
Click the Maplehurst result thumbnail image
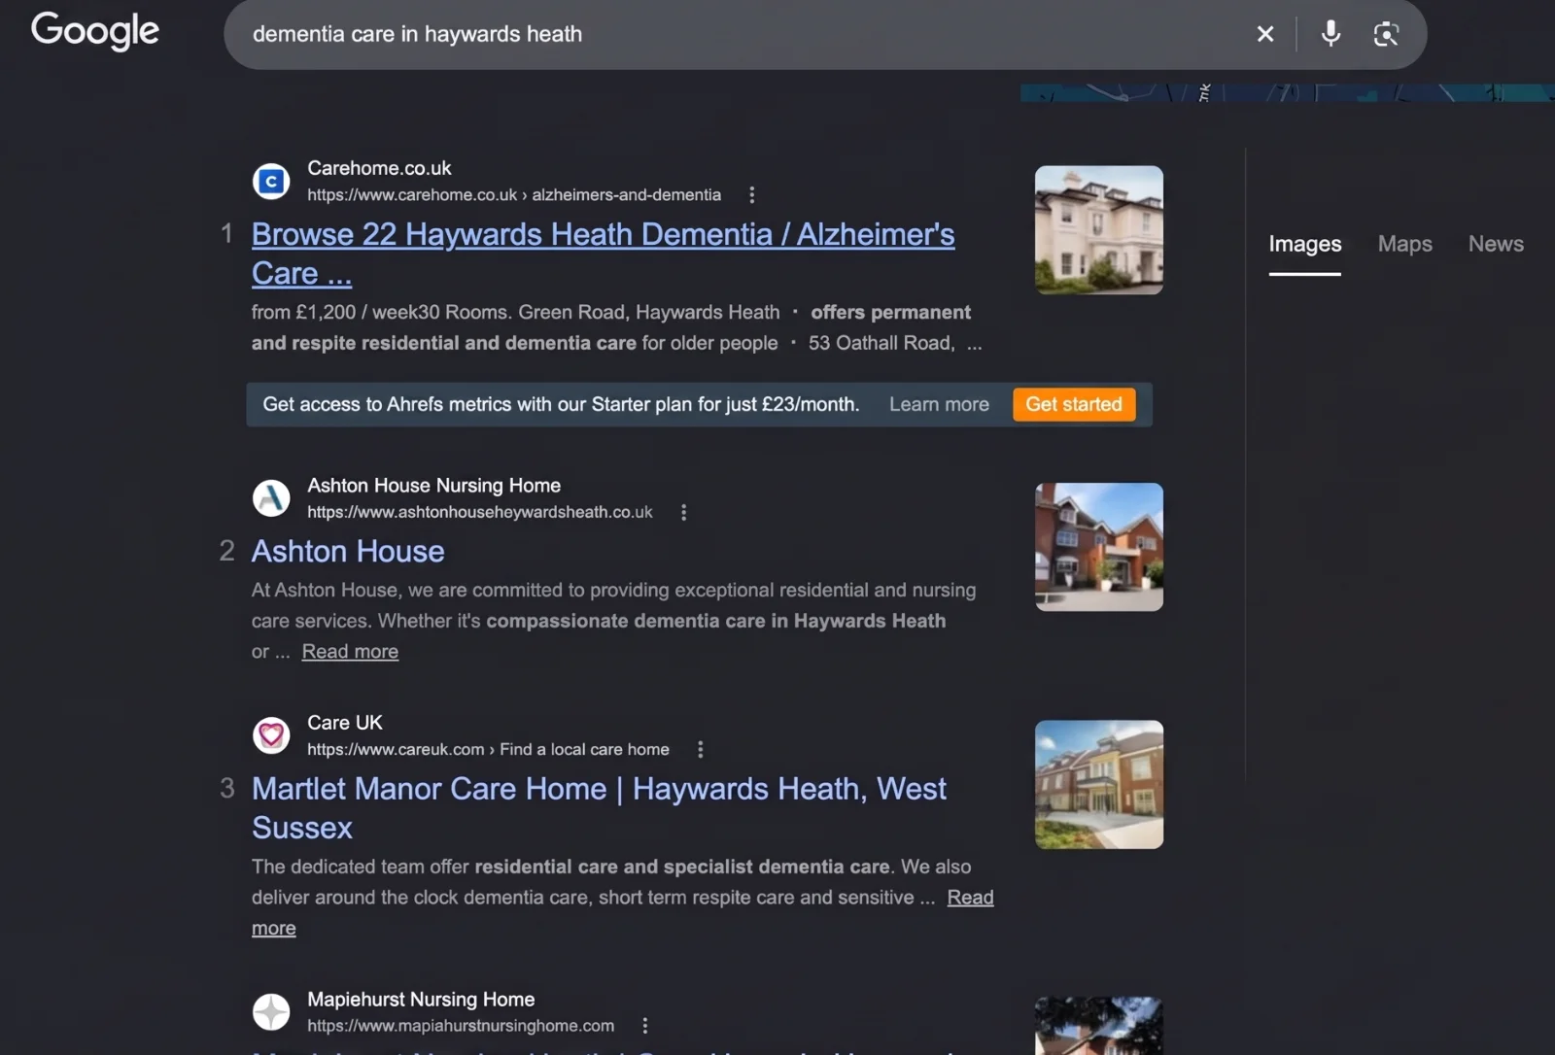click(1098, 1026)
